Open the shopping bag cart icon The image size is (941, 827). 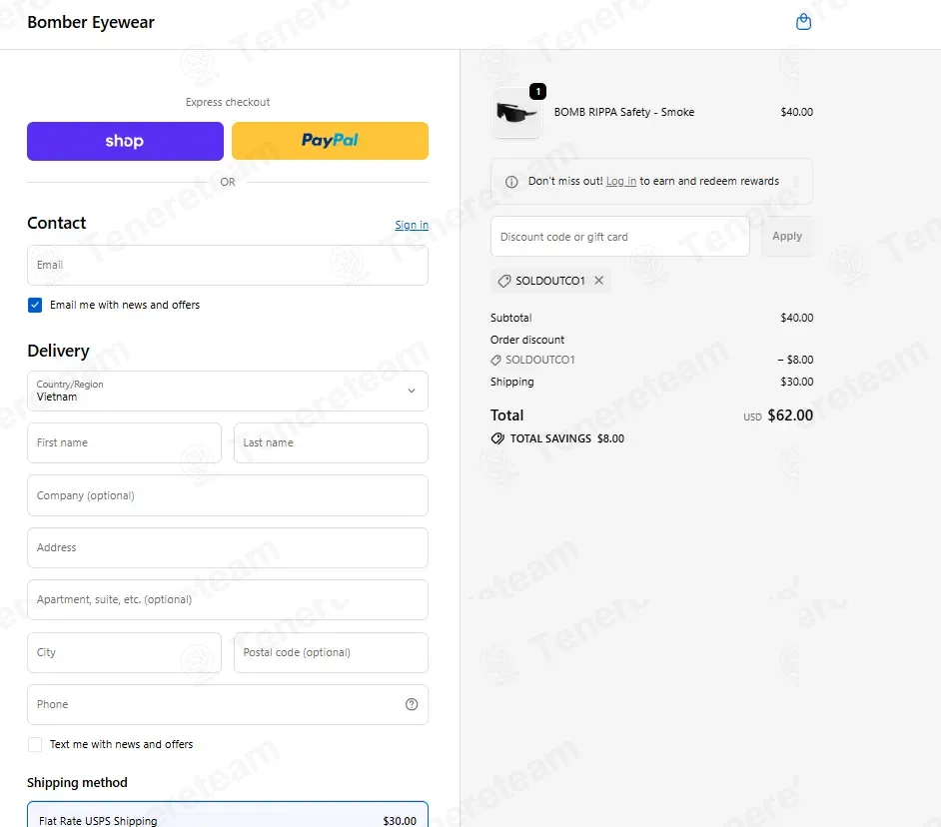(x=803, y=22)
